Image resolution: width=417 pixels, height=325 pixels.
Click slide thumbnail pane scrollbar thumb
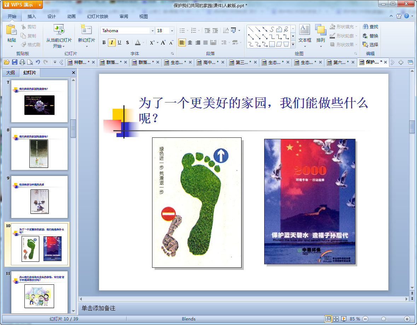coord(74,128)
